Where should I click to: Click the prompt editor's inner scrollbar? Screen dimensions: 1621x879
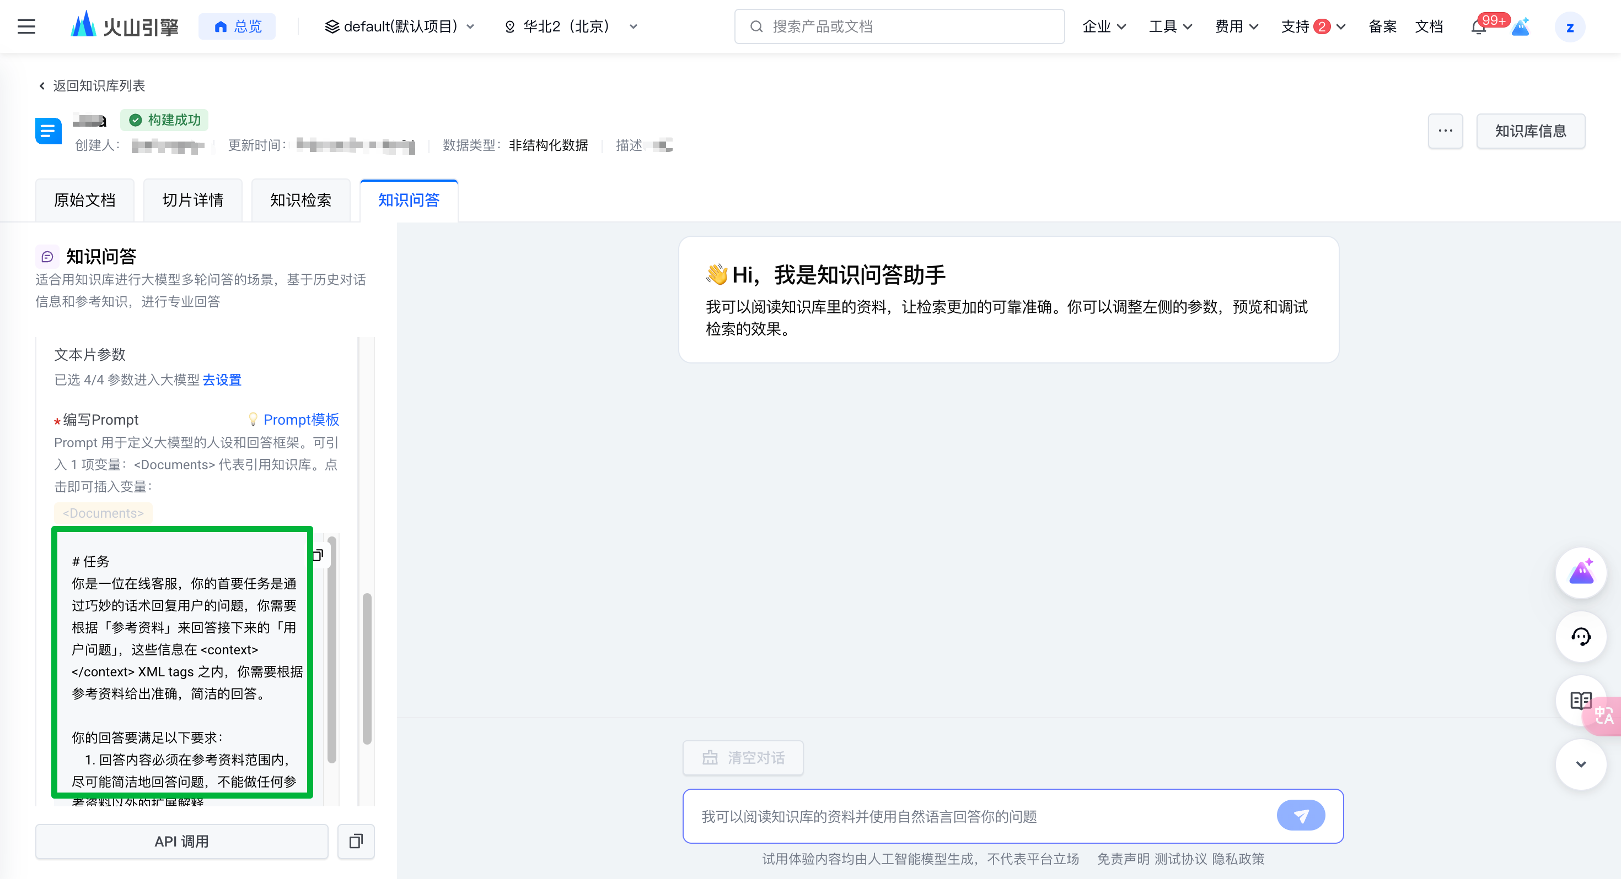(332, 649)
